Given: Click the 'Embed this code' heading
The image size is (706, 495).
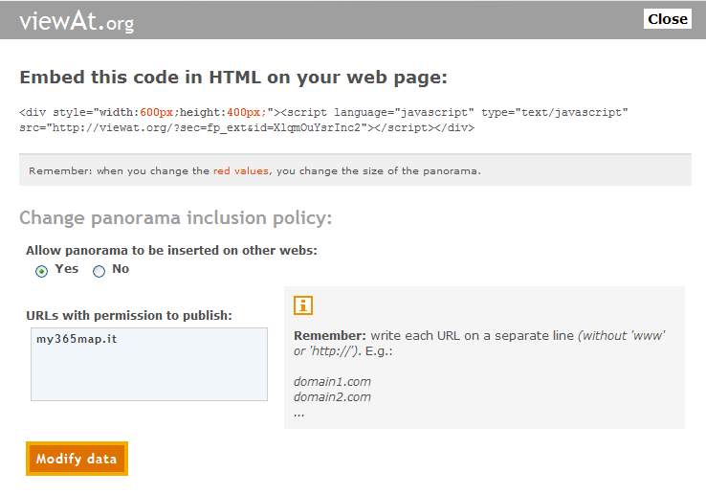Looking at the screenshot, I should (233, 78).
